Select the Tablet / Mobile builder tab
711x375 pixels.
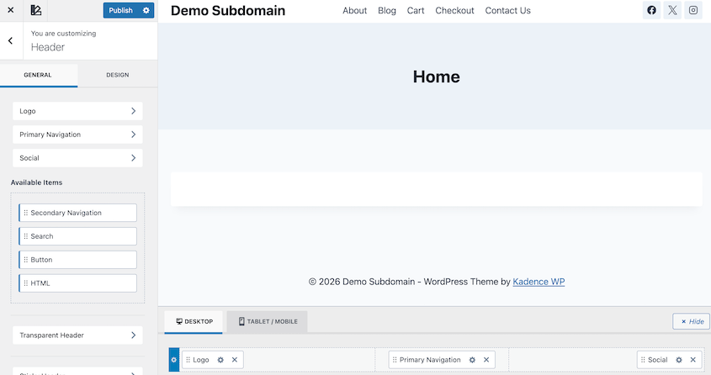[x=268, y=321]
